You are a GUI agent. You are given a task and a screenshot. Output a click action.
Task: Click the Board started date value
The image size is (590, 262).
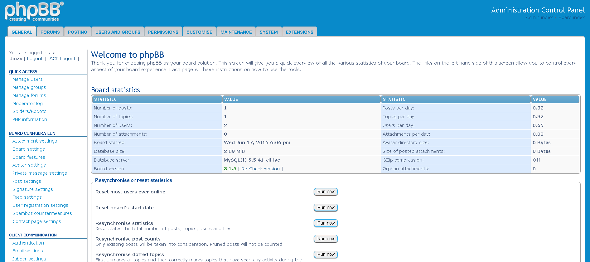(x=257, y=143)
